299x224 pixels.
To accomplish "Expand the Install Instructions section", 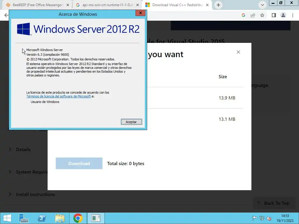I will tap(32, 195).
